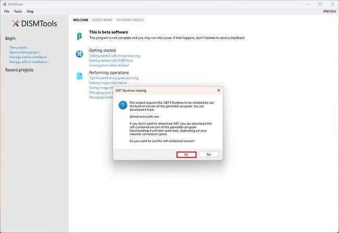
Task: Click the DISMTools logo in sidebar
Action: [34, 24]
